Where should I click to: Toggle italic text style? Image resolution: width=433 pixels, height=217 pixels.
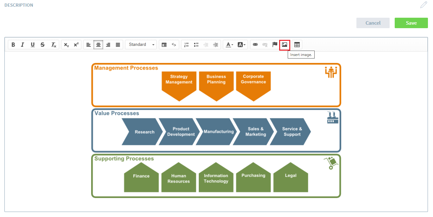click(x=22, y=45)
